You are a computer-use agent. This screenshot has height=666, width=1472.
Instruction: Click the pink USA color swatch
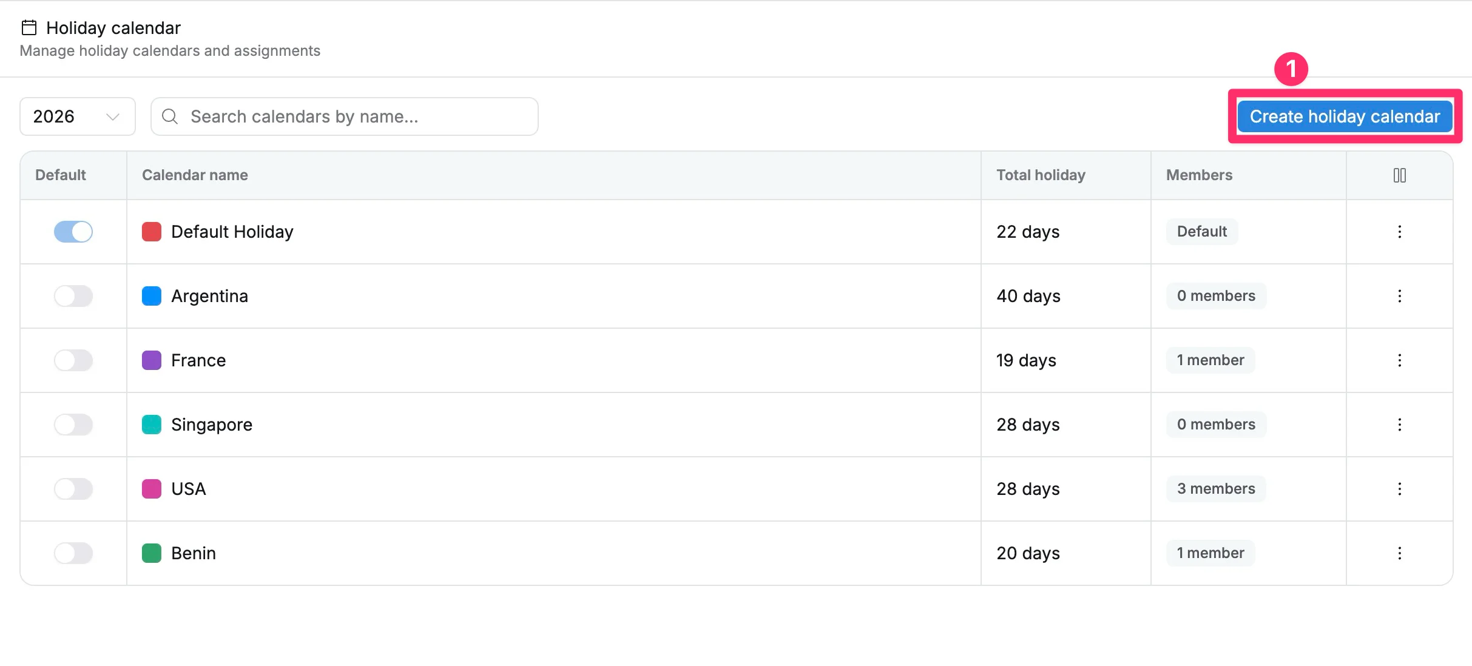[152, 489]
